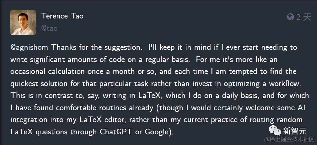Click the globe public visibility icon
The width and height of the screenshot is (317, 145).
(291, 17)
